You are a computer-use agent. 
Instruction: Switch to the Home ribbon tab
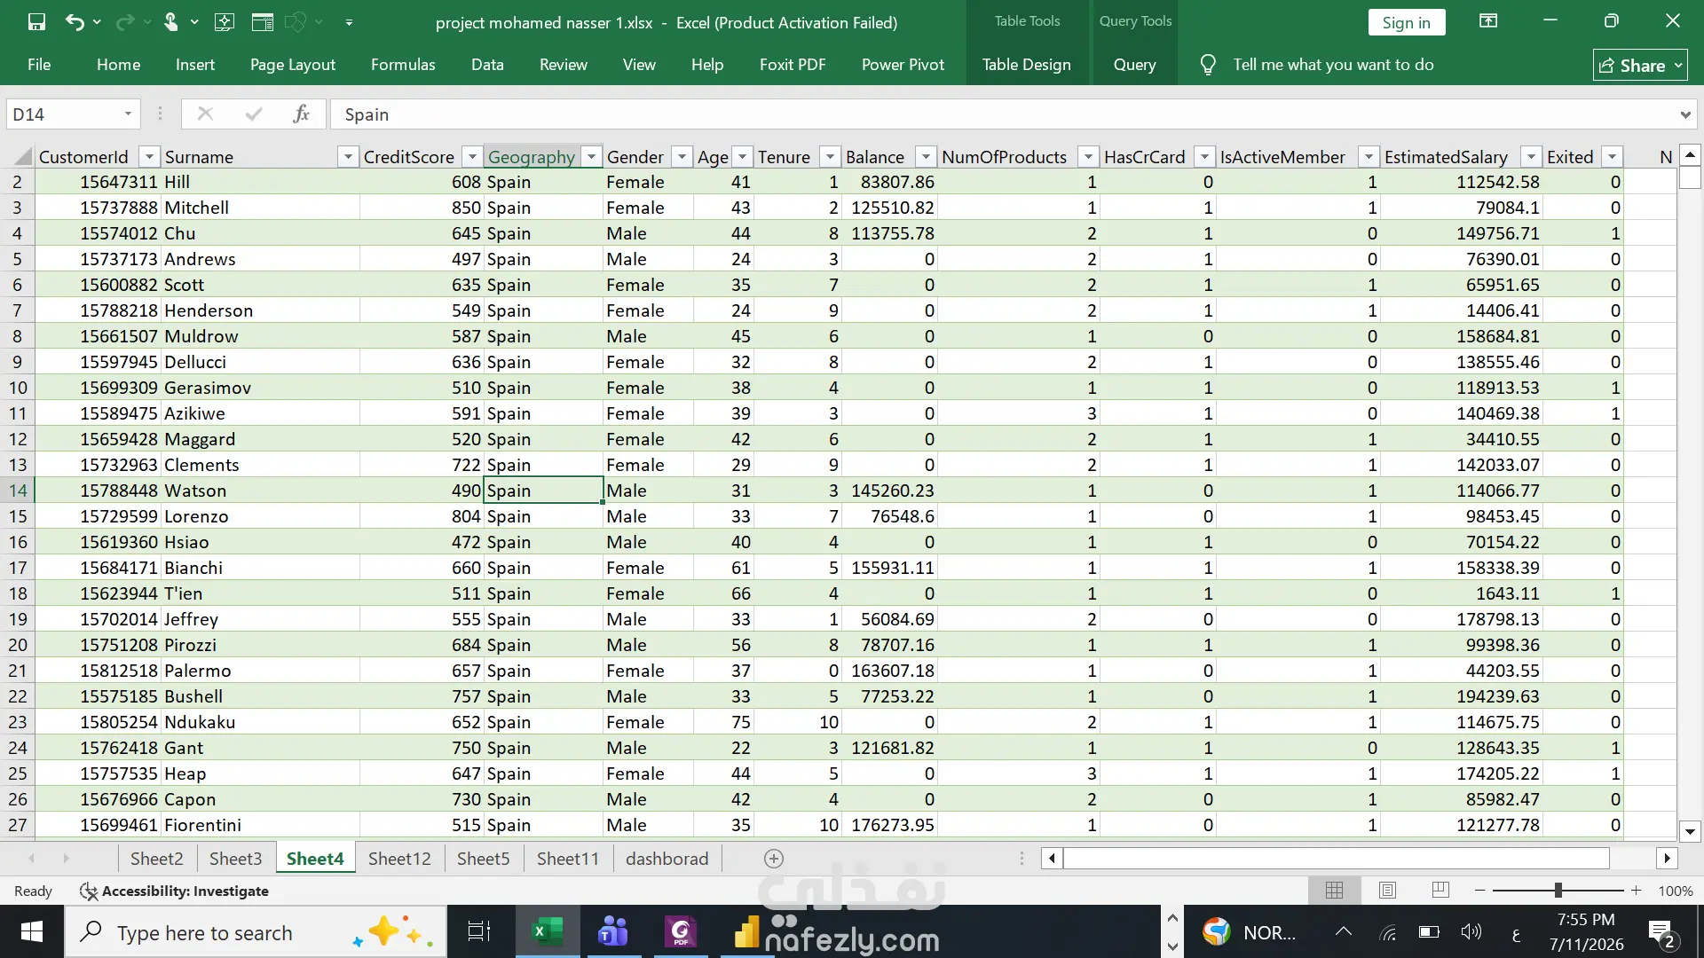(x=118, y=65)
